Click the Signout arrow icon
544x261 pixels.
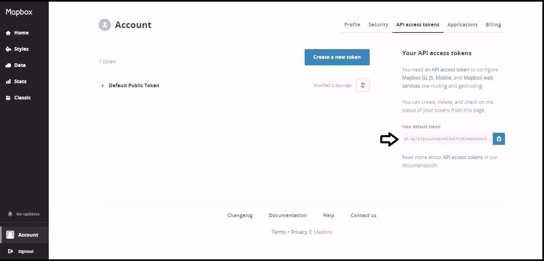pos(11,251)
